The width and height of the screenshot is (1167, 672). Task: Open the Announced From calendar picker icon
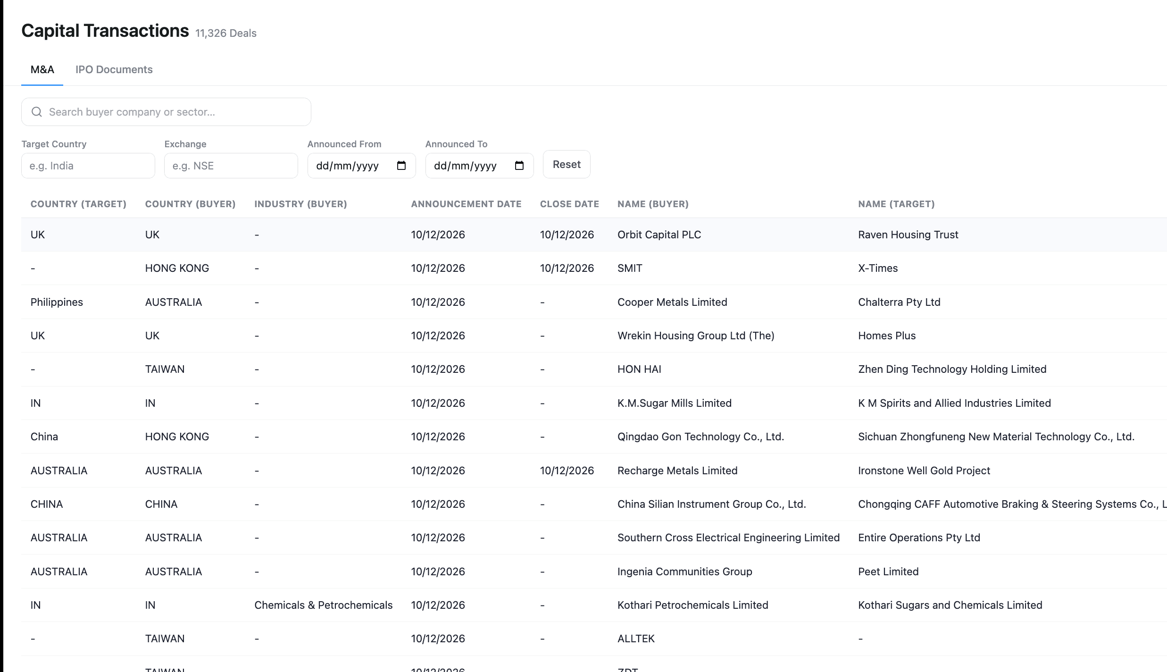401,166
